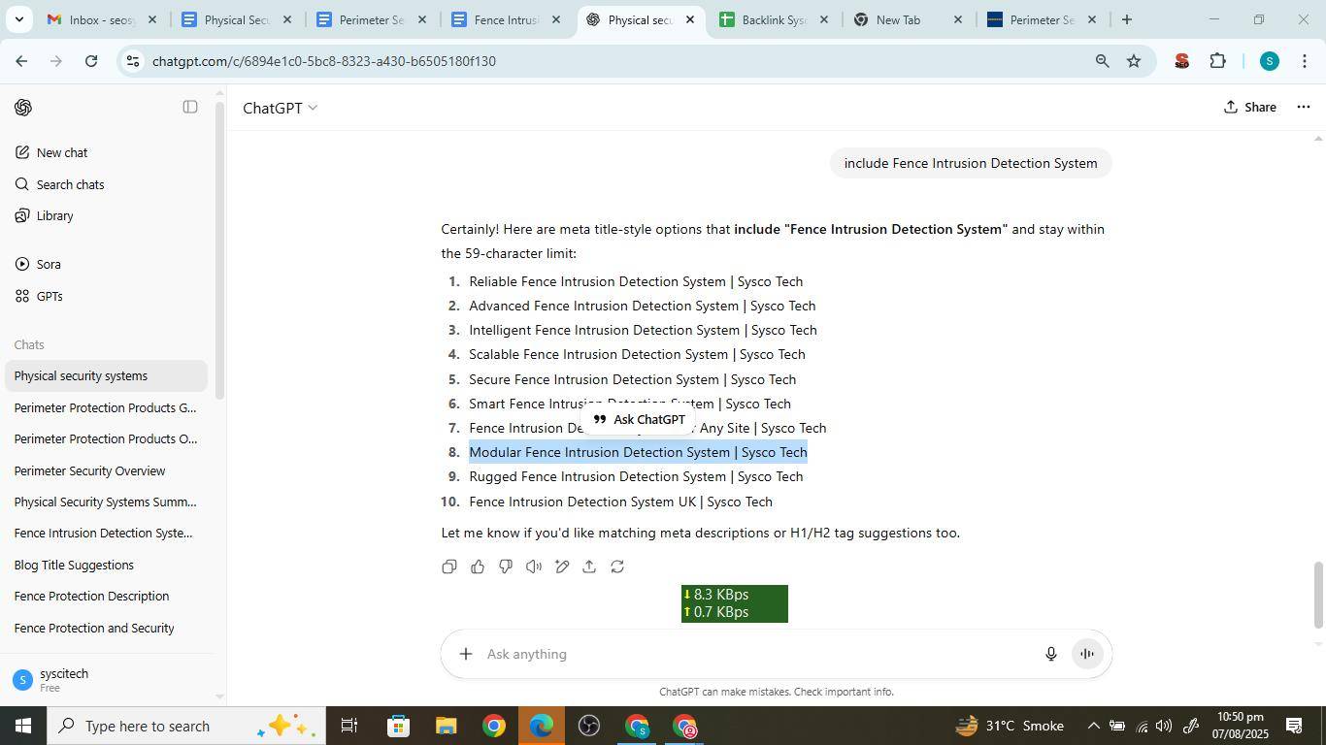Focus the 'Ask anything' message box

757,654
